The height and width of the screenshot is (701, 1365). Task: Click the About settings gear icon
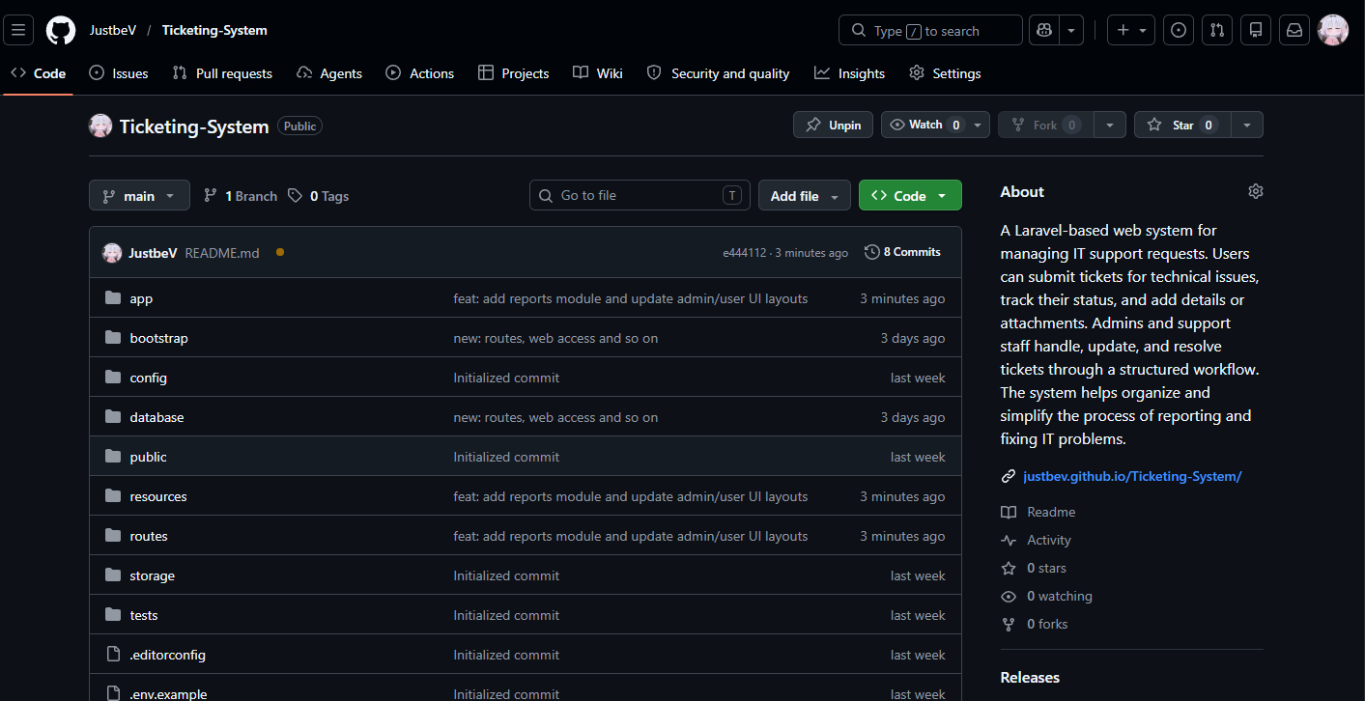tap(1255, 191)
